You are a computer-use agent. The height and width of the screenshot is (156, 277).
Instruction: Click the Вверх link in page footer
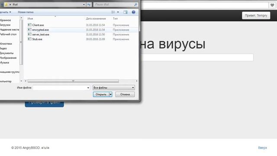click(263, 148)
